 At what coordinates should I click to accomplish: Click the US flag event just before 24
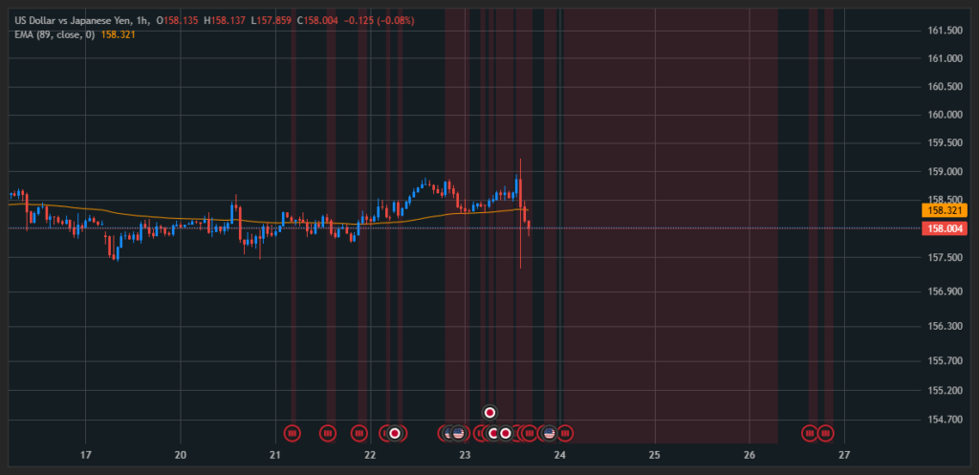click(549, 433)
